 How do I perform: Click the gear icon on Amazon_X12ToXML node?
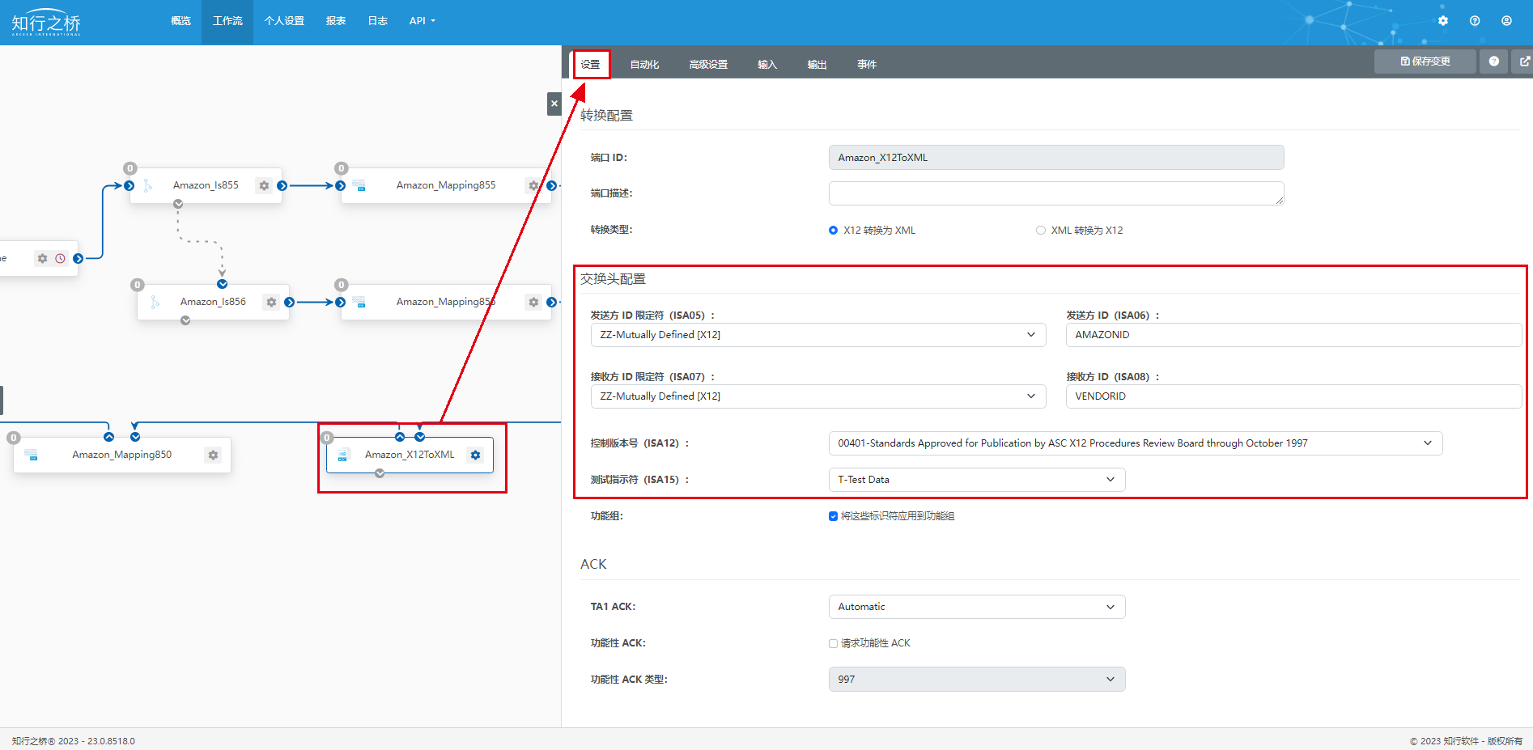click(x=475, y=455)
